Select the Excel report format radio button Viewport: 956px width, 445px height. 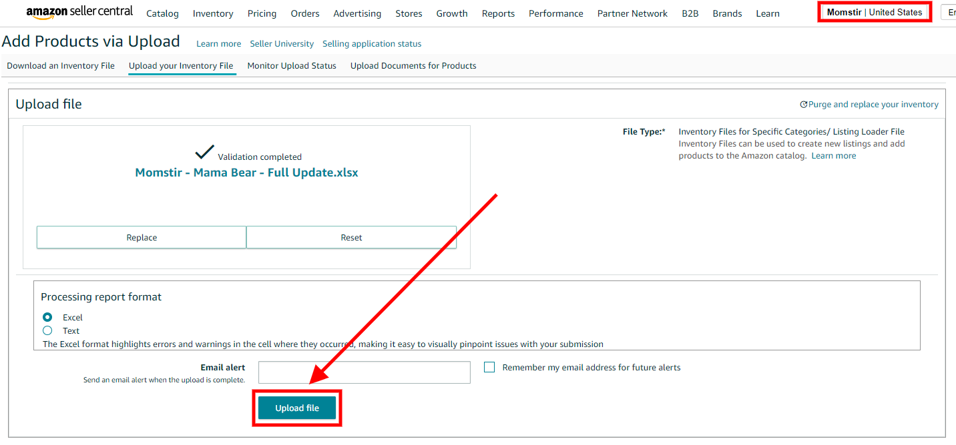pos(47,318)
